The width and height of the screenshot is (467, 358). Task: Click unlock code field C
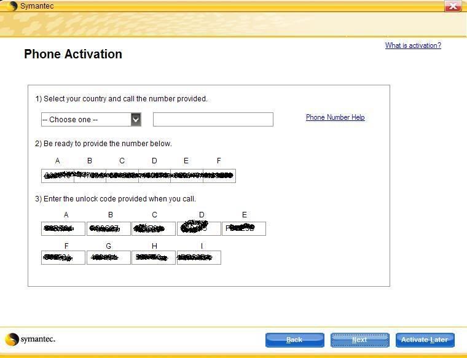click(154, 229)
